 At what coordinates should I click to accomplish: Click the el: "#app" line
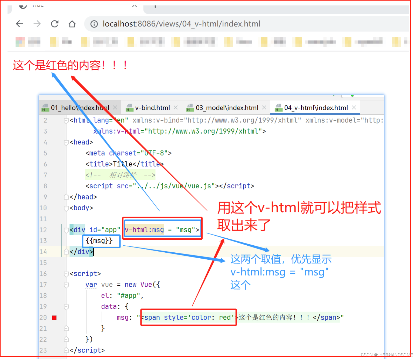tap(122, 296)
